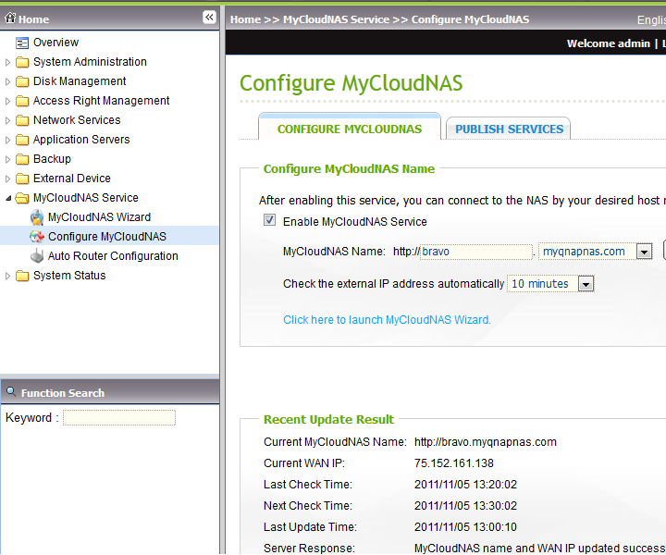This screenshot has height=555, width=666.
Task: Open the 10 minutes interval dropdown
Action: [585, 284]
